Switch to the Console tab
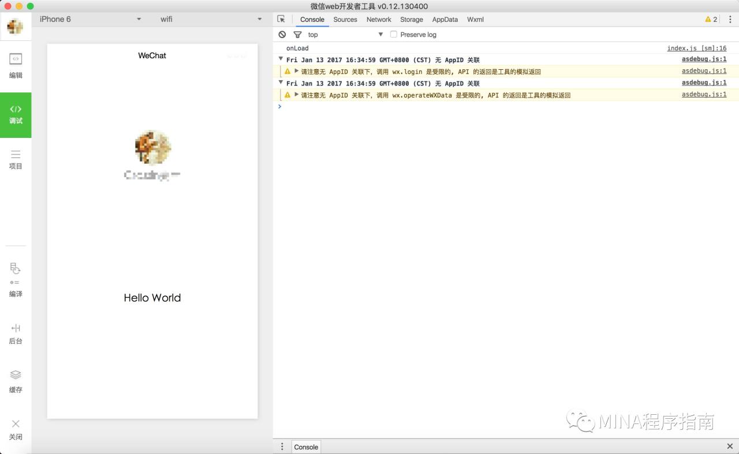The width and height of the screenshot is (739, 454). click(312, 19)
